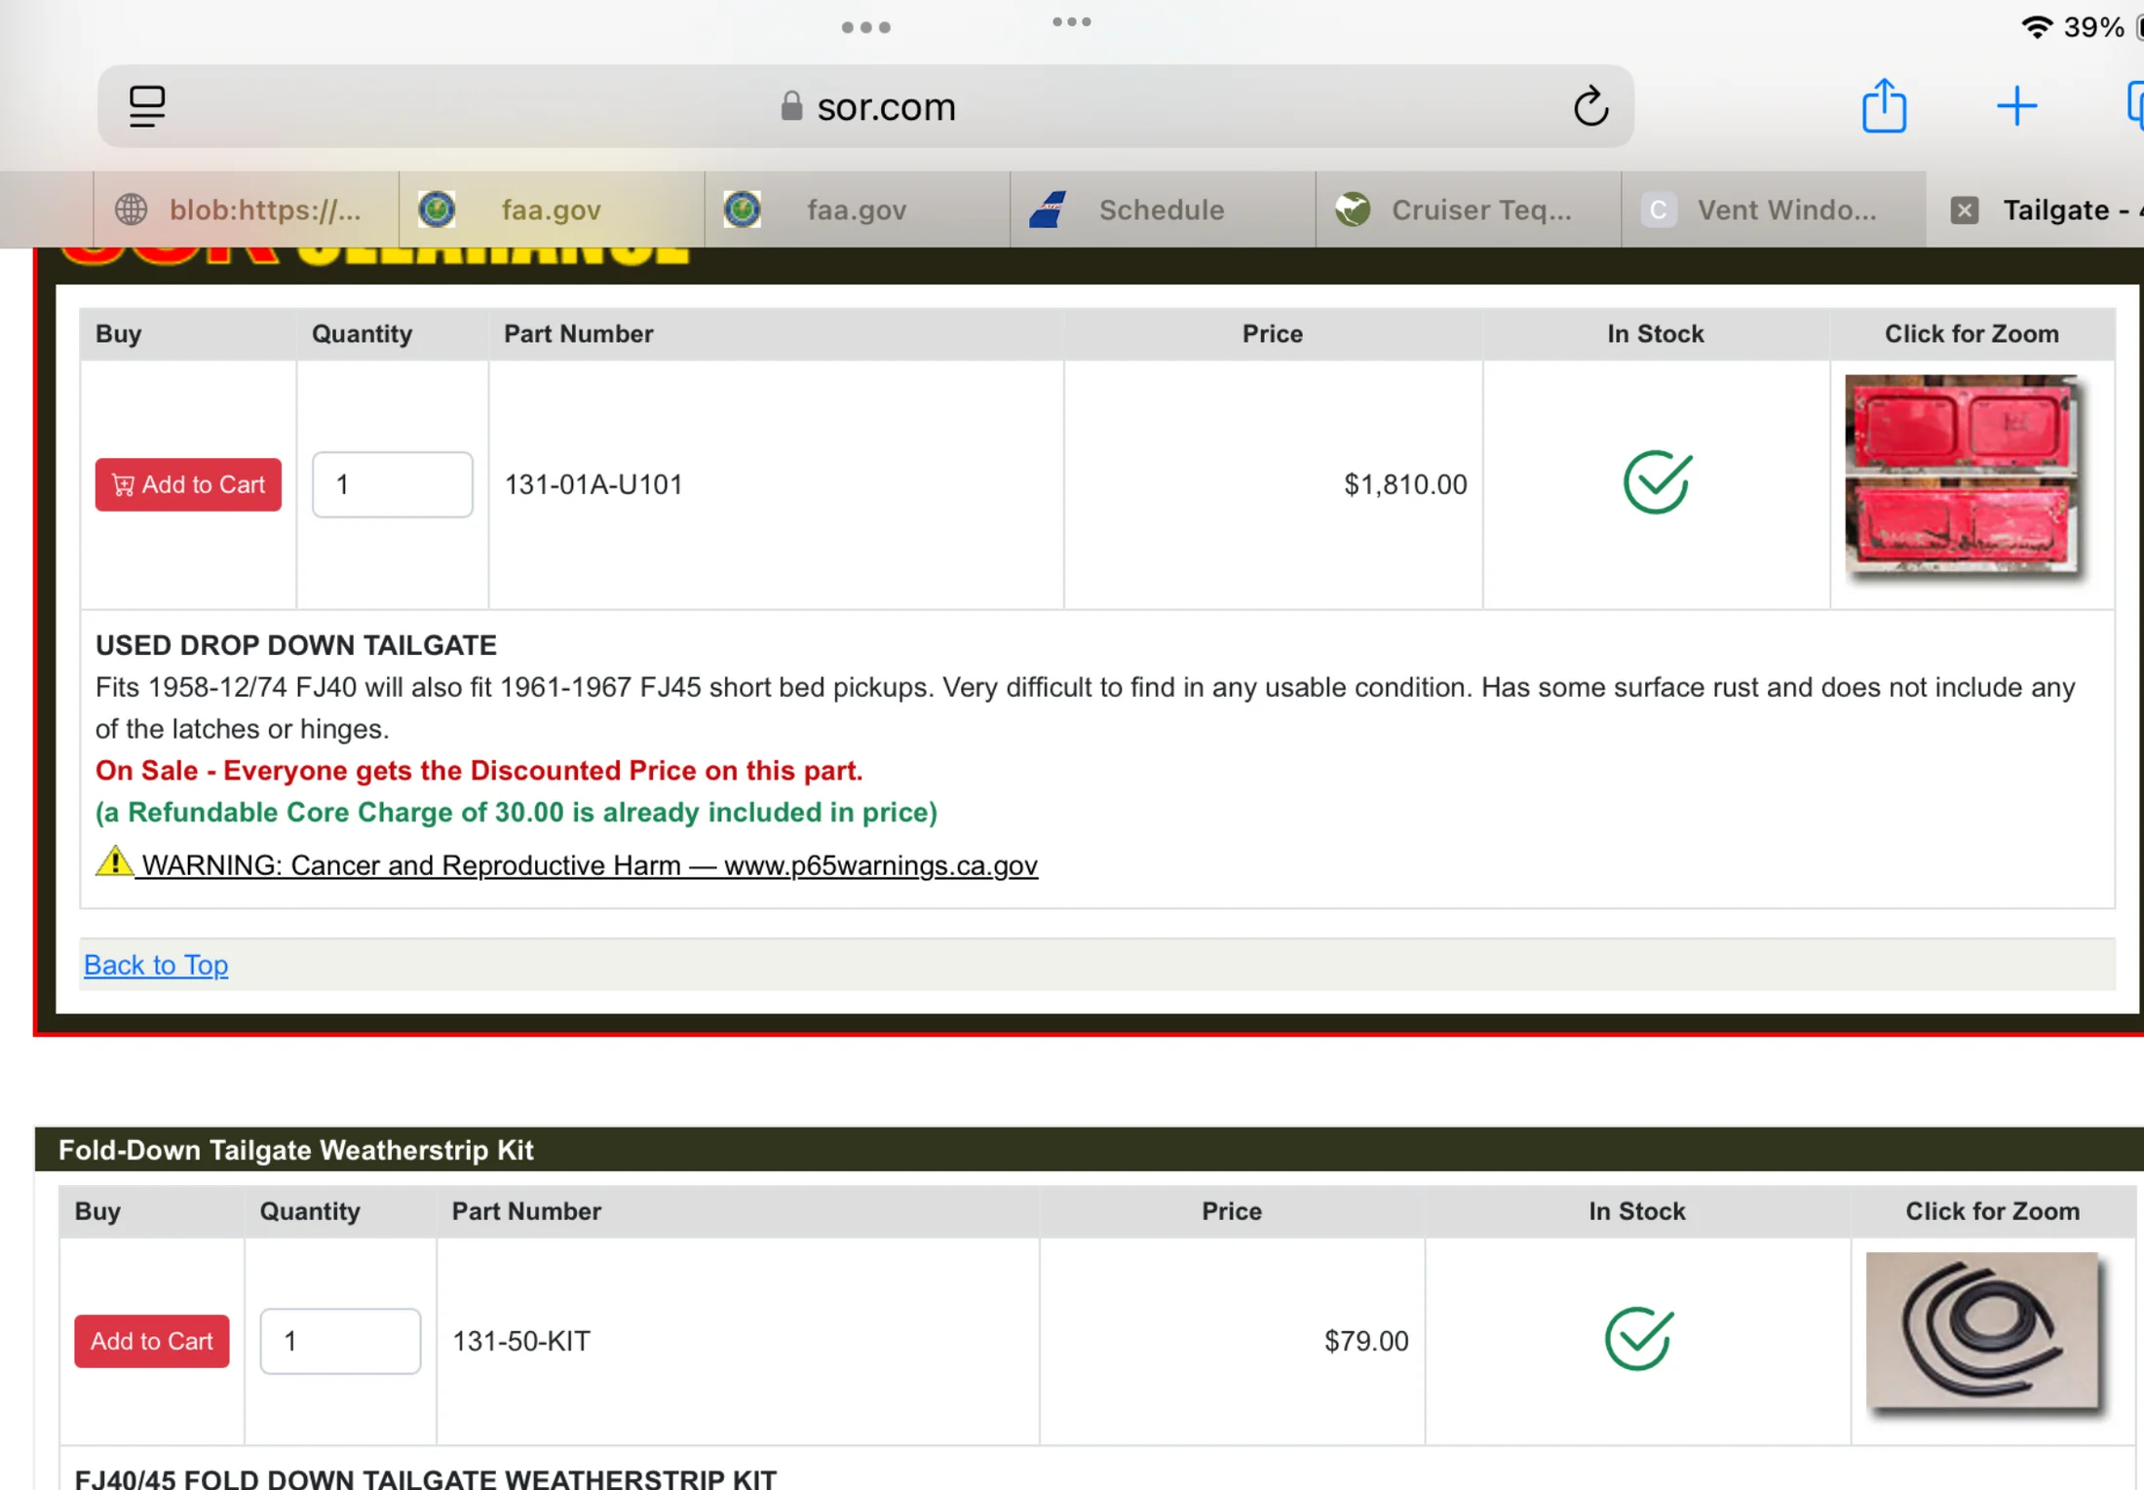Tap the Safari reload page icon
This screenshot has width=2144, height=1490.
click(1589, 106)
